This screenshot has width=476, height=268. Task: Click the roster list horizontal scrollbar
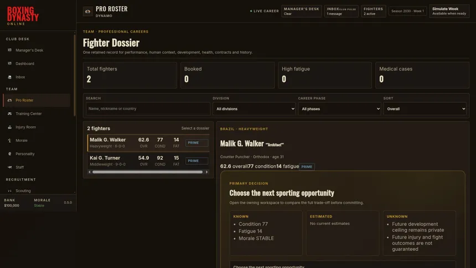148,172
